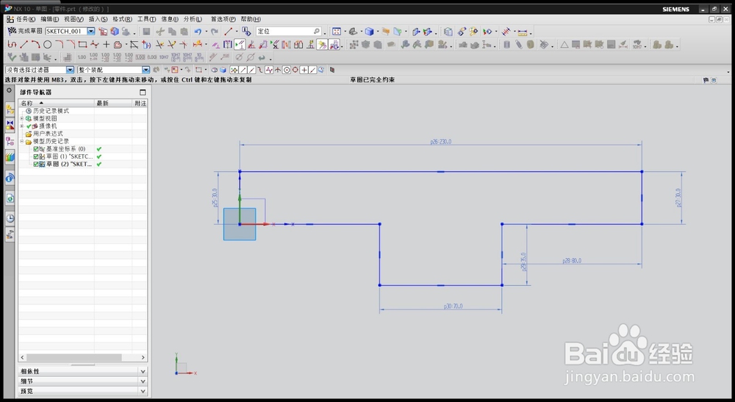Viewport: 735px width, 402px height.
Task: Select the Arc sketch tool
Action: click(x=35, y=45)
